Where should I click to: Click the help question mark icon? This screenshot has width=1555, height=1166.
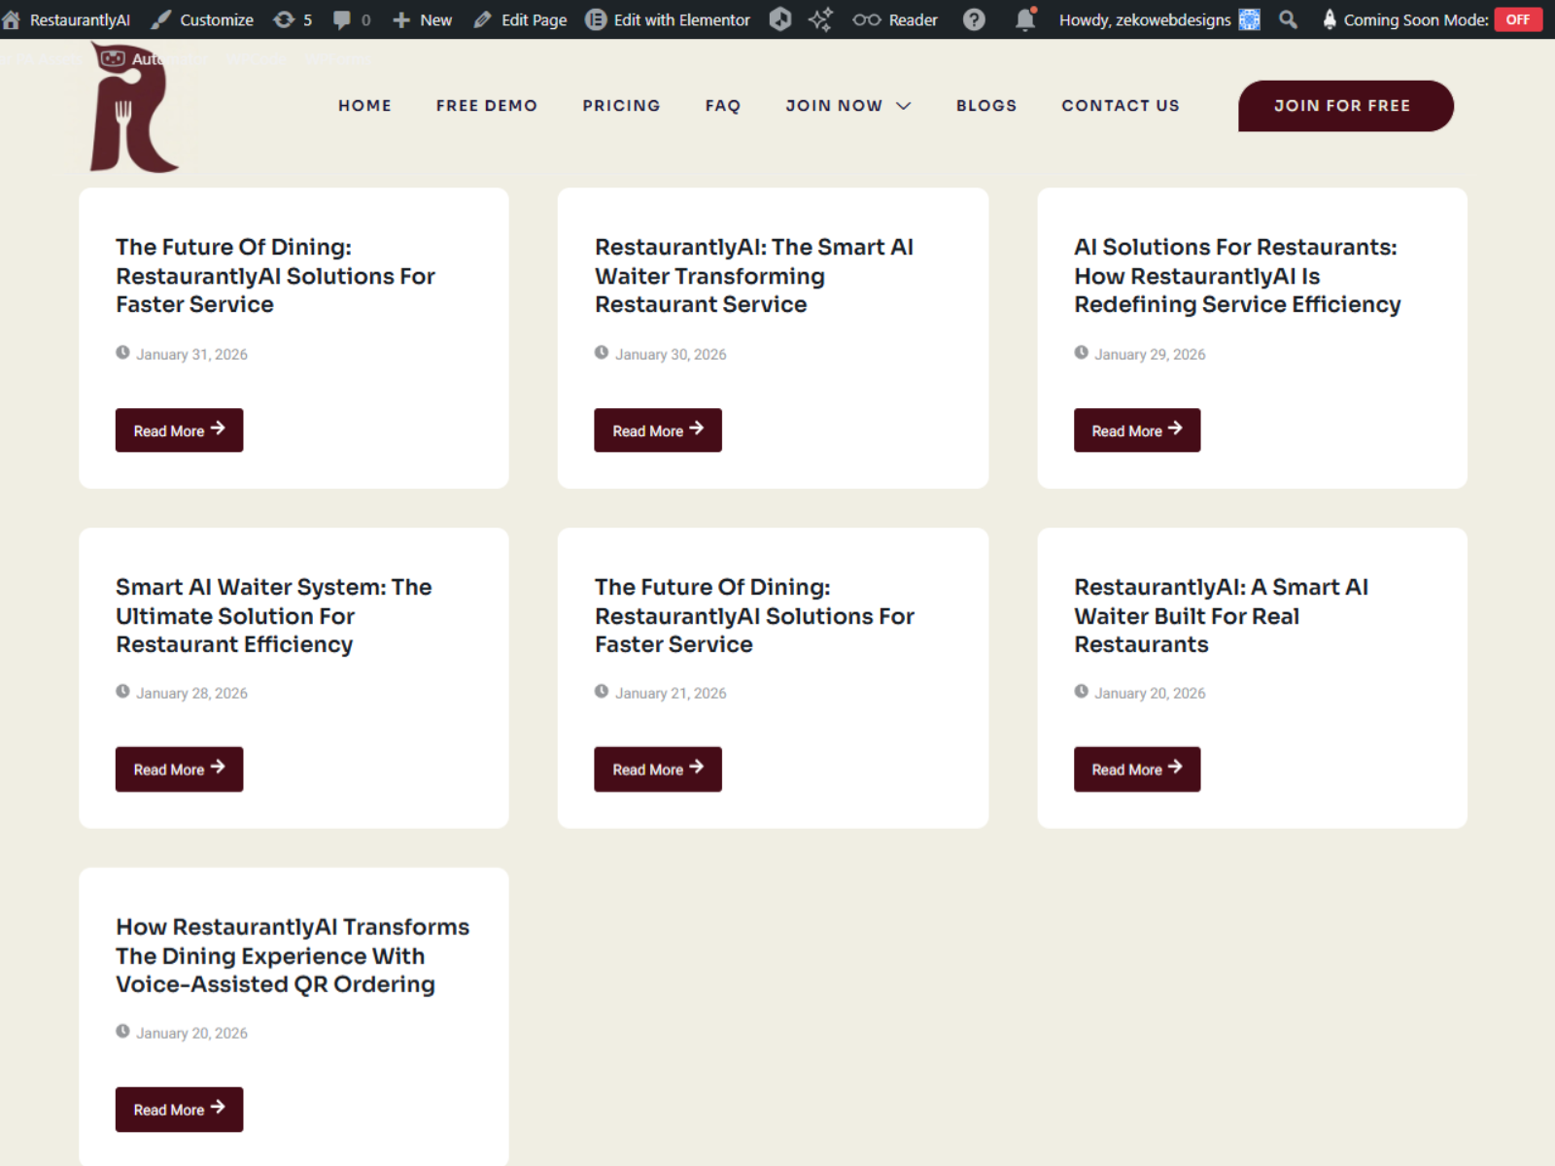(x=974, y=19)
